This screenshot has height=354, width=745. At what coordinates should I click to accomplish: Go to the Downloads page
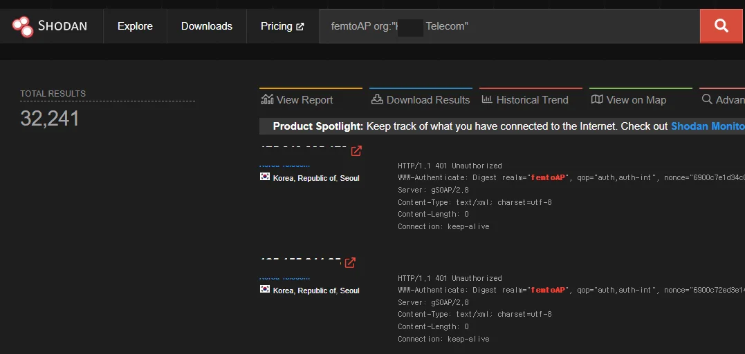[207, 26]
